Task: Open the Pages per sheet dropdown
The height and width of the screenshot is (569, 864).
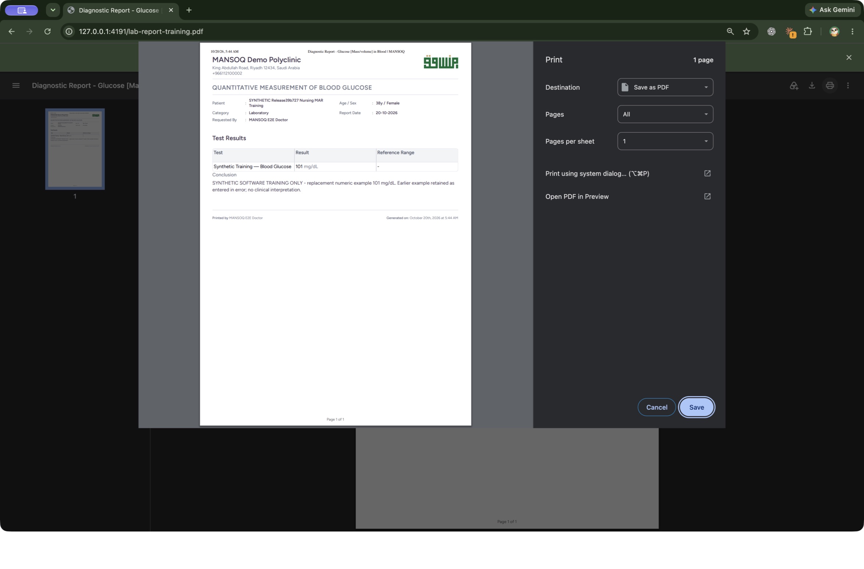Action: pyautogui.click(x=665, y=141)
